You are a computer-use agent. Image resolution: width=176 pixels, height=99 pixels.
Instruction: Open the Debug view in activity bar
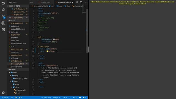tap(3, 23)
